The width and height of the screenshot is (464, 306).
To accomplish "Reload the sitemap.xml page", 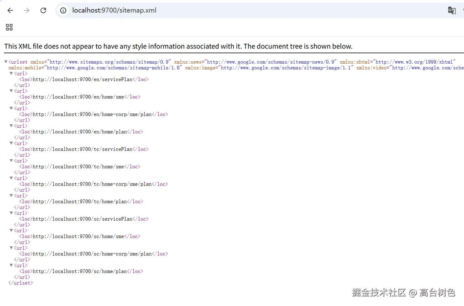I will 43,10.
